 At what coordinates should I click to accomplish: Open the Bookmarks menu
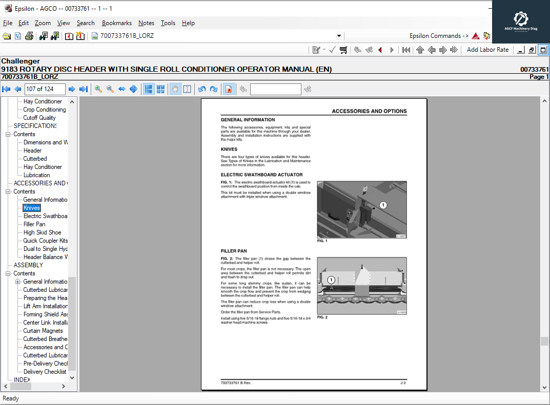click(116, 23)
